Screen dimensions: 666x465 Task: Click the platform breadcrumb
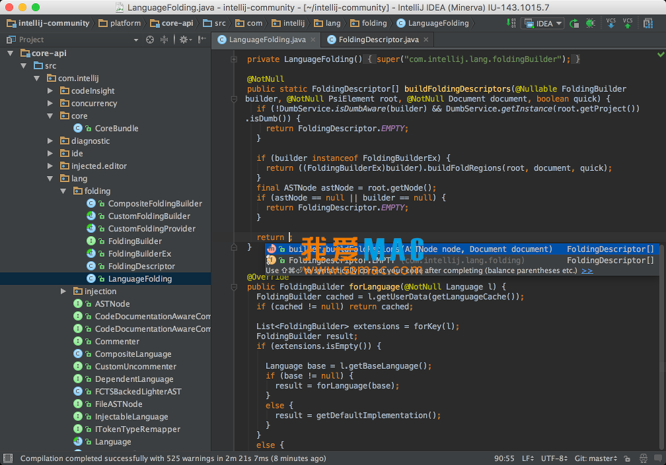120,23
